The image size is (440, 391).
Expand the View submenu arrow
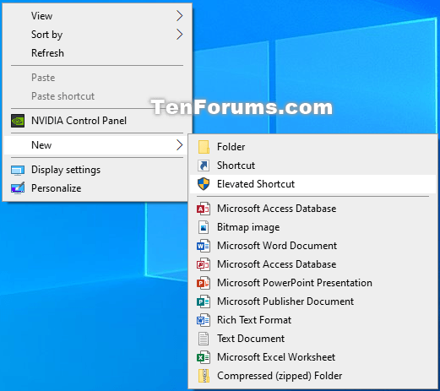tap(179, 16)
